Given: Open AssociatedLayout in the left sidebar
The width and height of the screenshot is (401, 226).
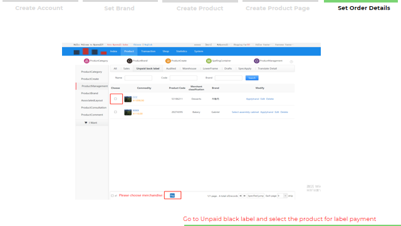Looking at the screenshot, I should 92,100.
